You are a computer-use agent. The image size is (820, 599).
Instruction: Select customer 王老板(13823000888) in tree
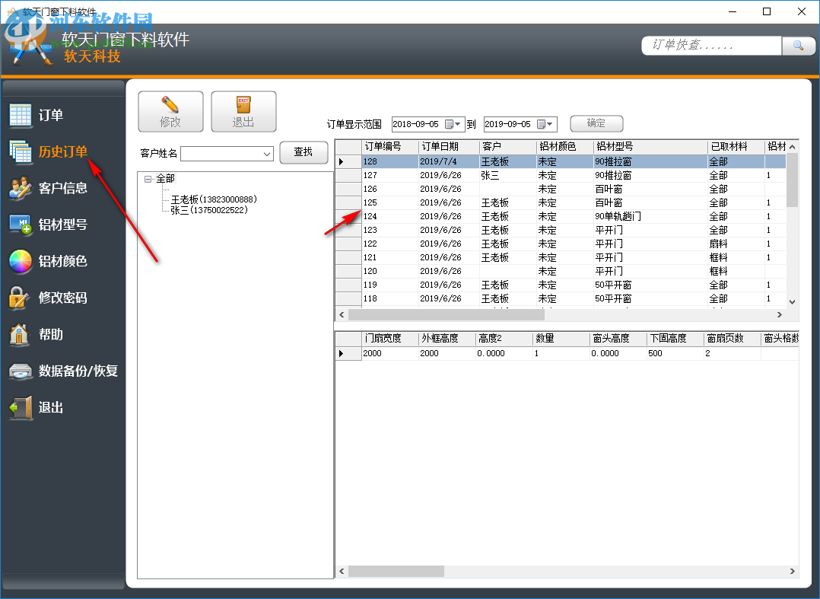[x=213, y=199]
